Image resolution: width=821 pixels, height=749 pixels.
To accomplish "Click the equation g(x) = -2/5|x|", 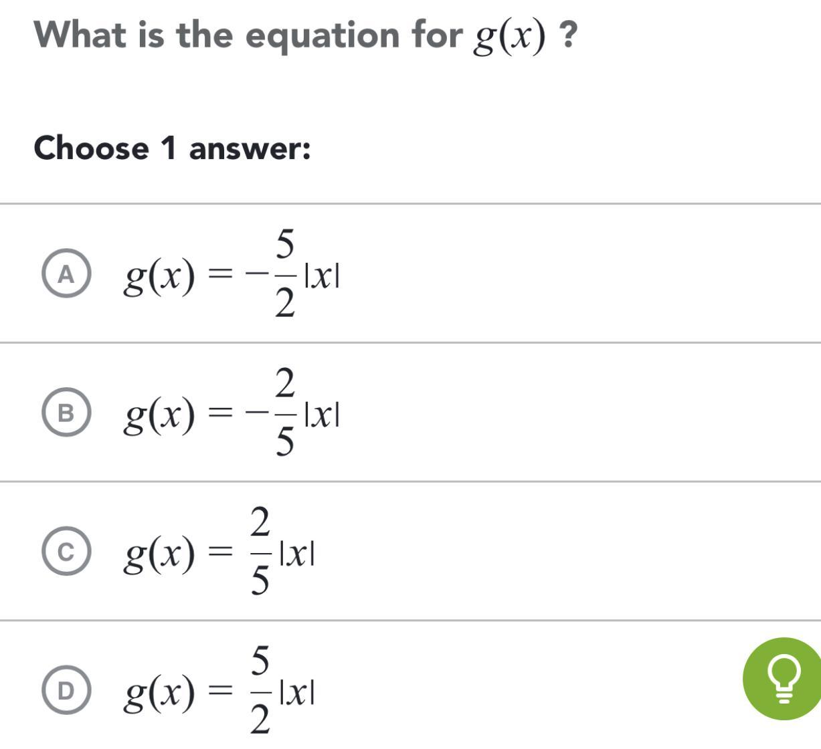I will tap(231, 414).
